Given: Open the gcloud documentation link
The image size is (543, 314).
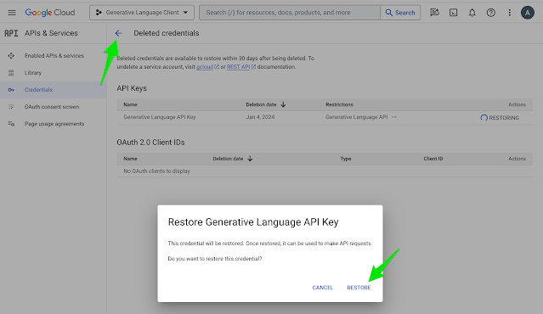Looking at the screenshot, I should (205, 67).
